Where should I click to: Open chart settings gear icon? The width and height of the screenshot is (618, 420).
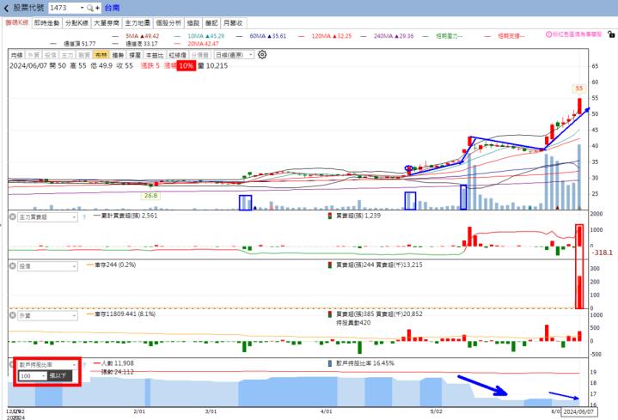tap(262, 54)
